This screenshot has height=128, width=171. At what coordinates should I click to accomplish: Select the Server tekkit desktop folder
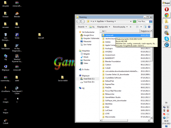(63, 79)
